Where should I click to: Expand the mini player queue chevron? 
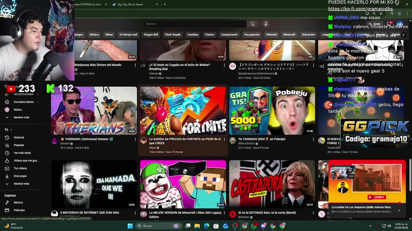coord(399,210)
